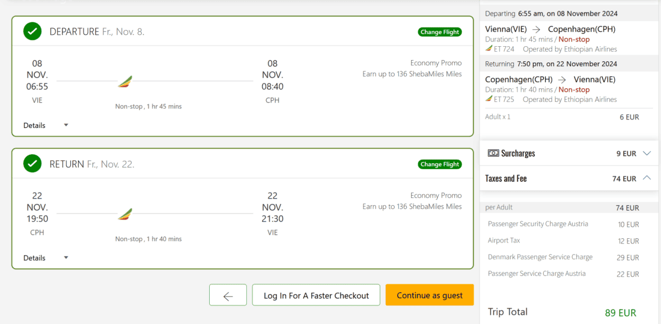Change the return flight on Nov. 22

point(440,164)
